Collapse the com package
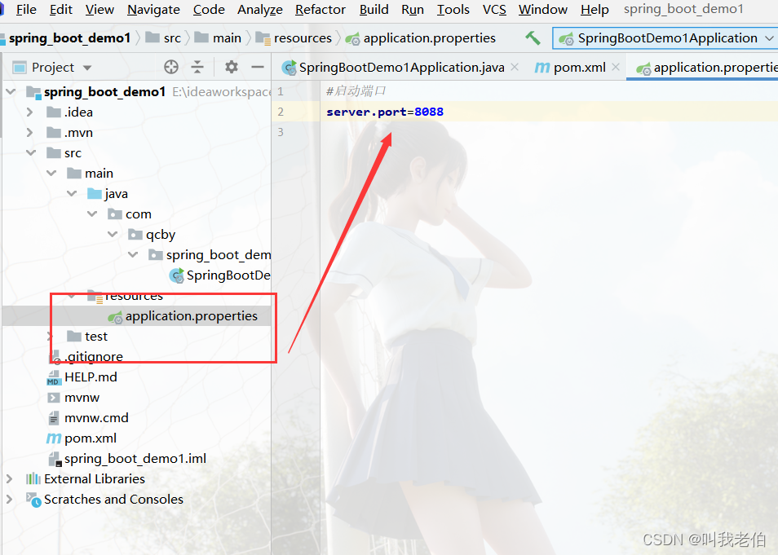Screen dimensions: 778x555 click(x=92, y=214)
